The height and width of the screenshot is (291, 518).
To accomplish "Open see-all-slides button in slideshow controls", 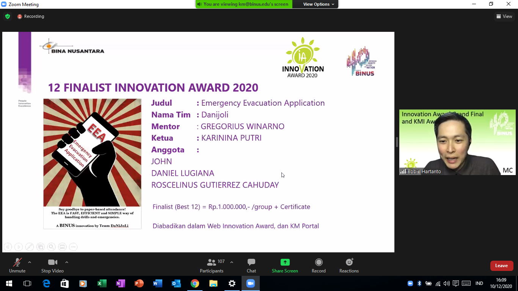I will [x=40, y=247].
